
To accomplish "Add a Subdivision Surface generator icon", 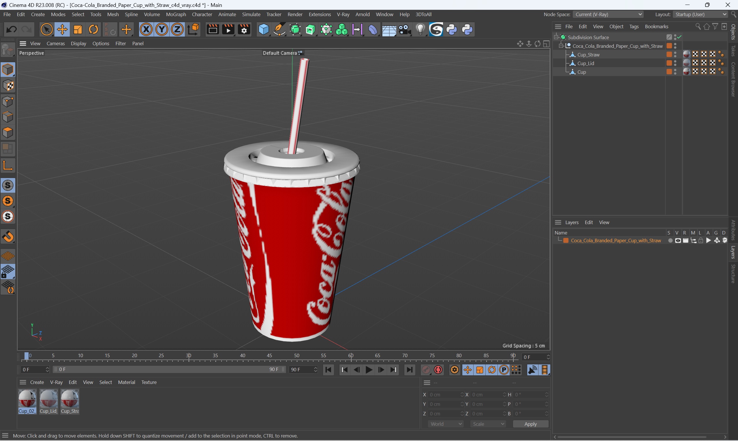I will pos(295,29).
